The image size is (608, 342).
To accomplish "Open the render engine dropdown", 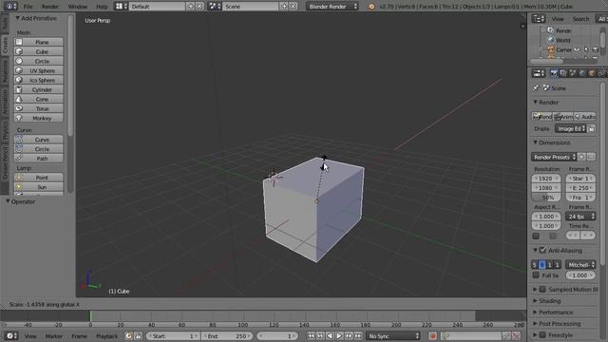I will pyautogui.click(x=332, y=7).
